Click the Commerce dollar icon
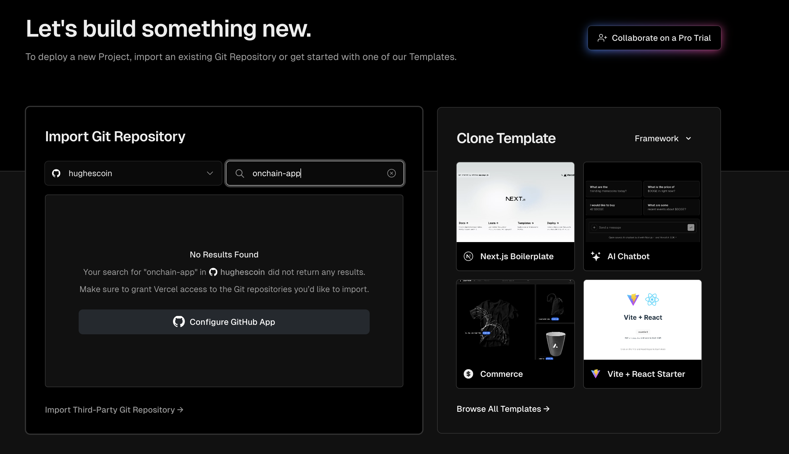The height and width of the screenshot is (454, 789). (468, 374)
